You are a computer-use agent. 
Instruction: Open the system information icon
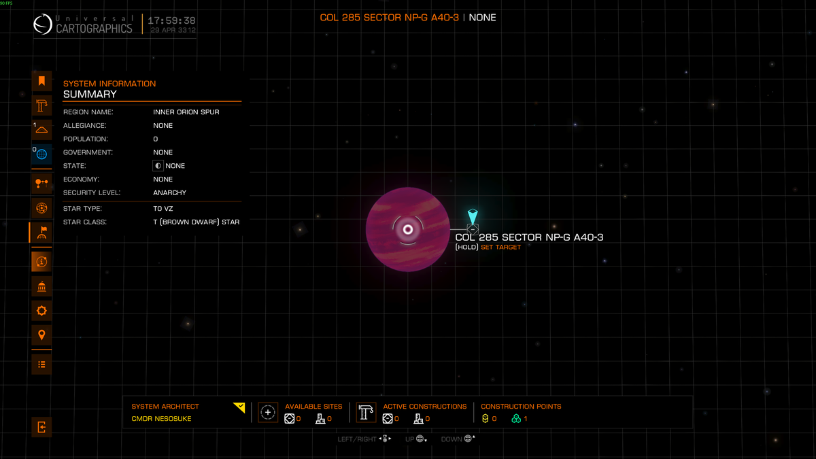click(x=41, y=261)
